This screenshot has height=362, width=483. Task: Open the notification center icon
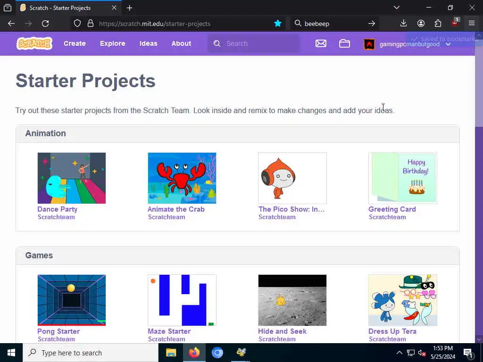(x=468, y=353)
